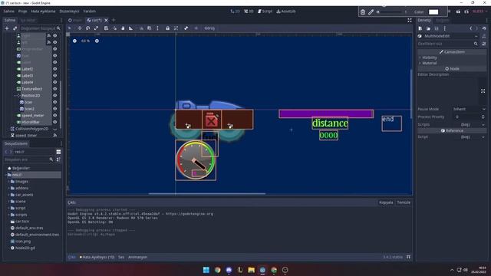Image resolution: width=491 pixels, height=276 pixels.
Task: Select pencil tool in drawing overlay
Action: point(371,12)
